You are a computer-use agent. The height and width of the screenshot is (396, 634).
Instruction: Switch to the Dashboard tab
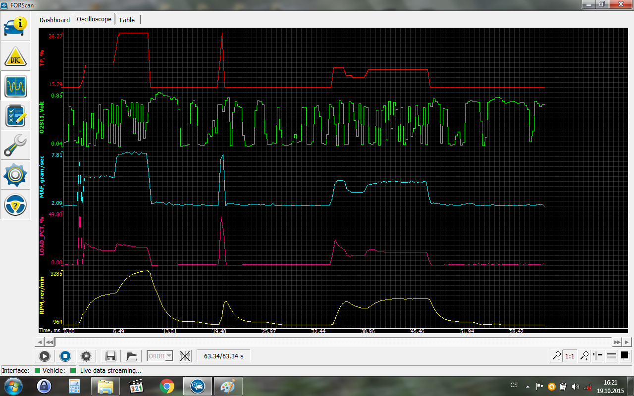tap(54, 20)
